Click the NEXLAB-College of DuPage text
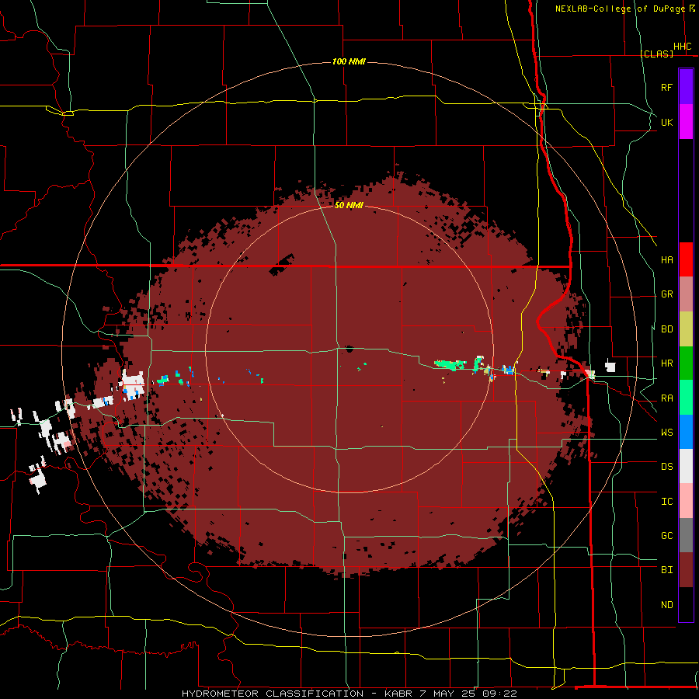Viewport: 699px width, 699px height. tap(620, 9)
